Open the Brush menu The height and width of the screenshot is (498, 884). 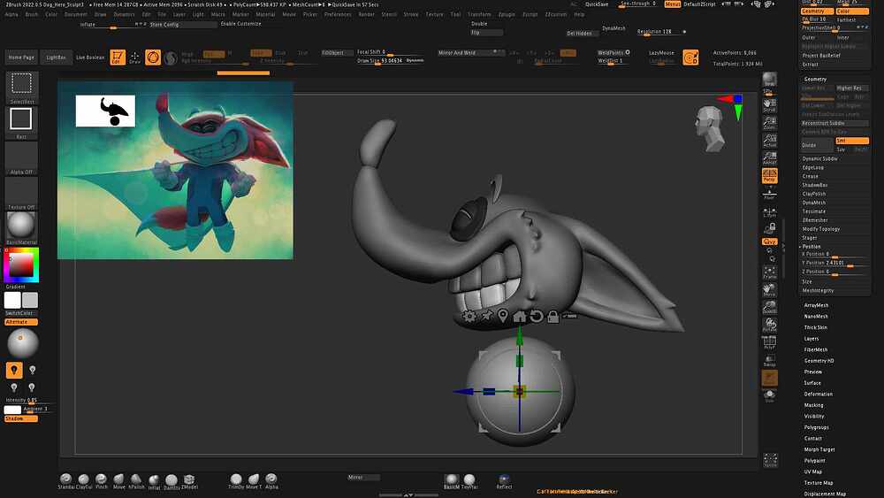coord(32,14)
